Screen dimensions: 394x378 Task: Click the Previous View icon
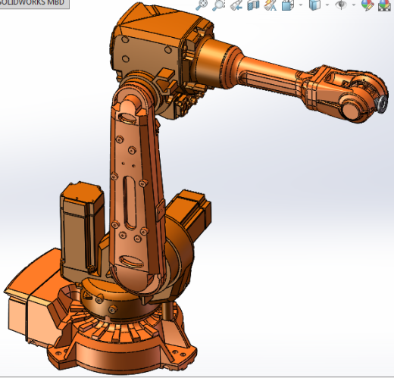[x=236, y=5]
